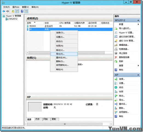Open the 查看(V) menu

[25, 7]
